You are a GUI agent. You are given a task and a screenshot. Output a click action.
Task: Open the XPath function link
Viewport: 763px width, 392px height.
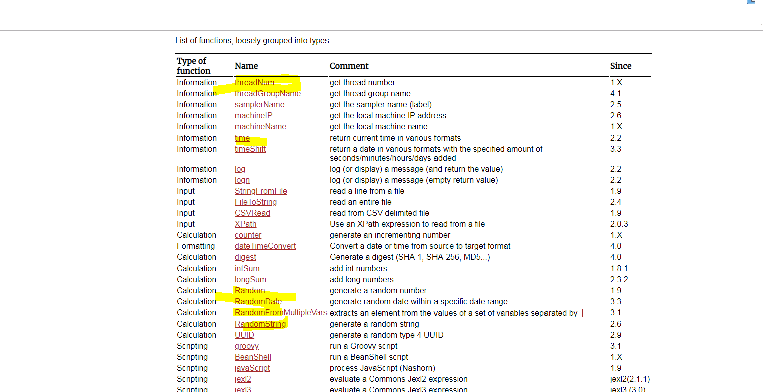coord(246,224)
